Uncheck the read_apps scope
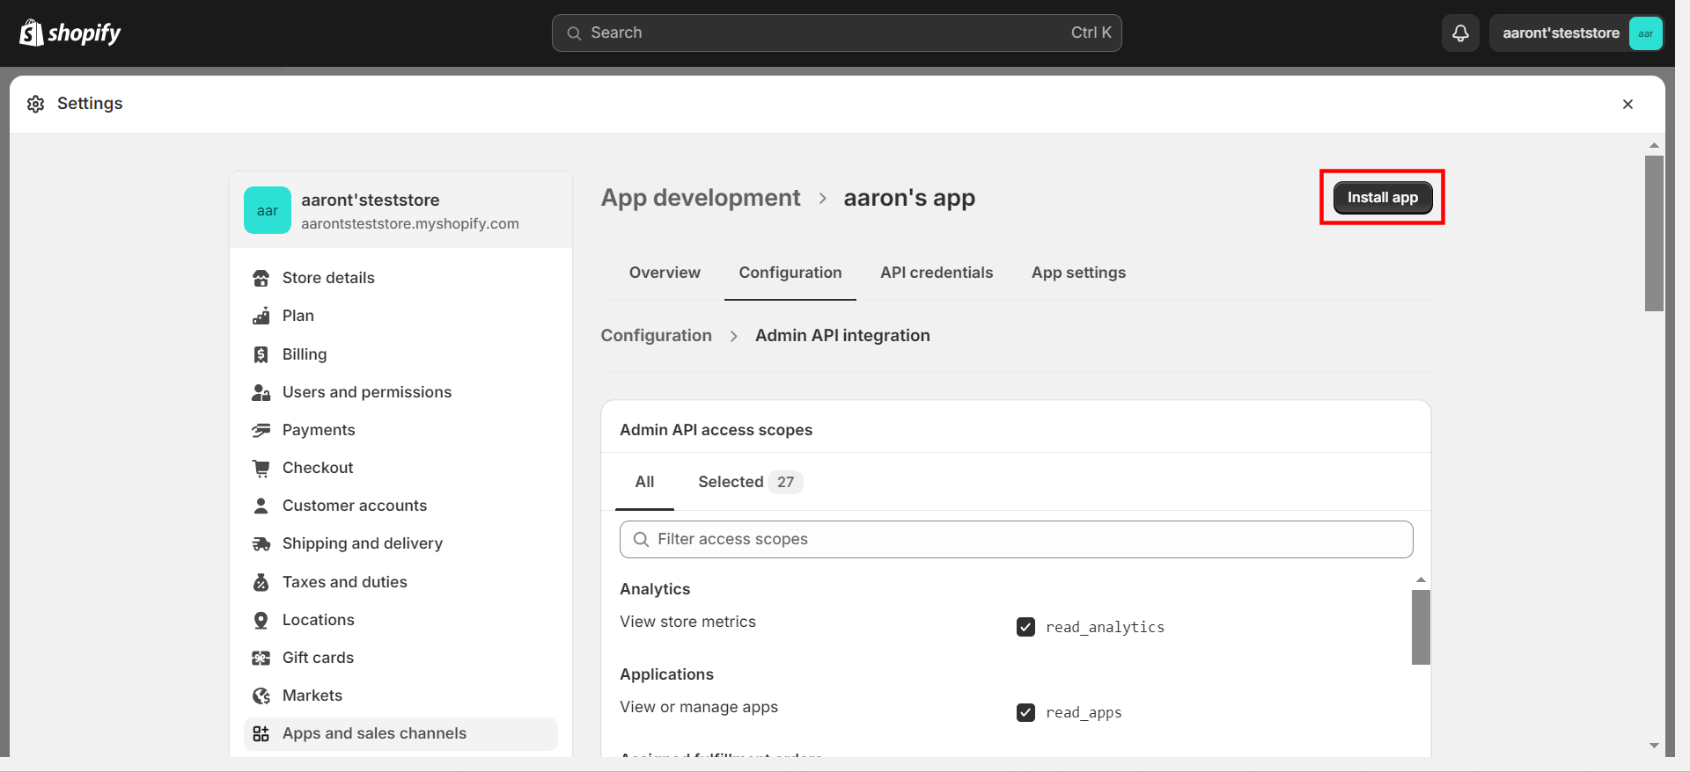The image size is (1690, 772). [1025, 712]
